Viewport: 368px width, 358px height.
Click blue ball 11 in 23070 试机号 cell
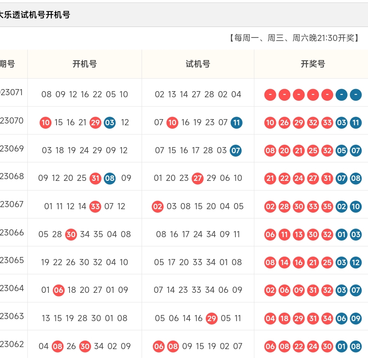click(x=236, y=123)
